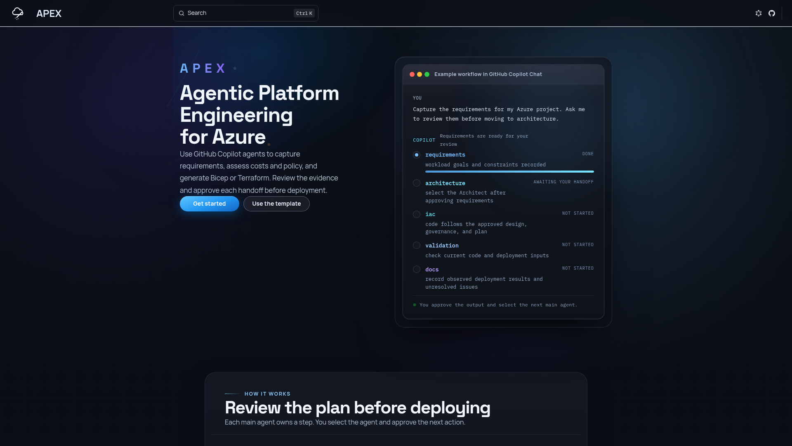
Task: Click the gradient 'A P E X' hero wordmark
Action: tap(203, 68)
